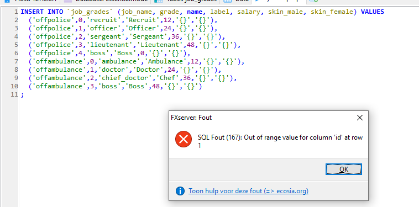The height and width of the screenshot is (207, 419).
Task: Open a new query tab with plus icon
Action: coord(313,1)
